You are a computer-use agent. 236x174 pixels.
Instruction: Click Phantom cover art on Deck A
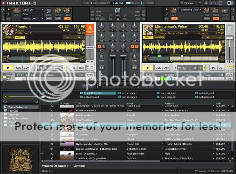8,29
